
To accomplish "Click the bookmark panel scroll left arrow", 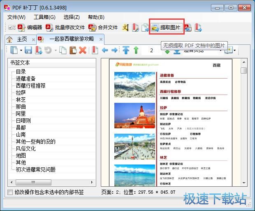I will click(12, 182).
